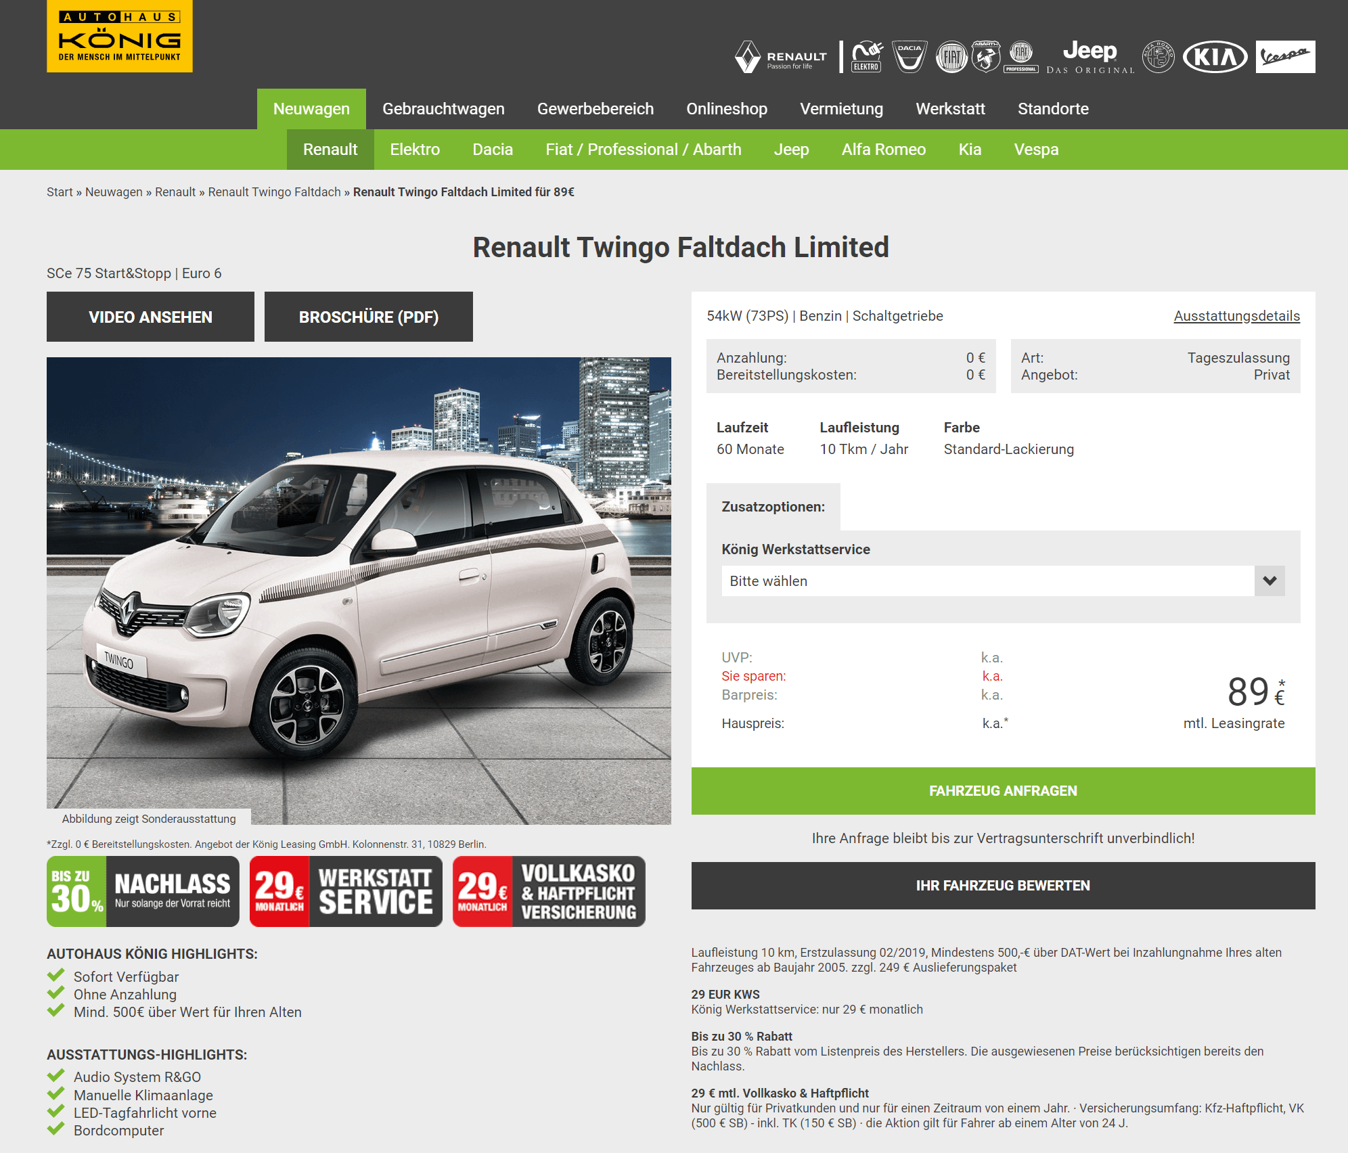
Task: Select Elektro in green submenu
Action: pyautogui.click(x=415, y=150)
